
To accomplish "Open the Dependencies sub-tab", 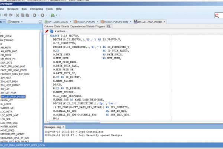I will pos(78,26).
